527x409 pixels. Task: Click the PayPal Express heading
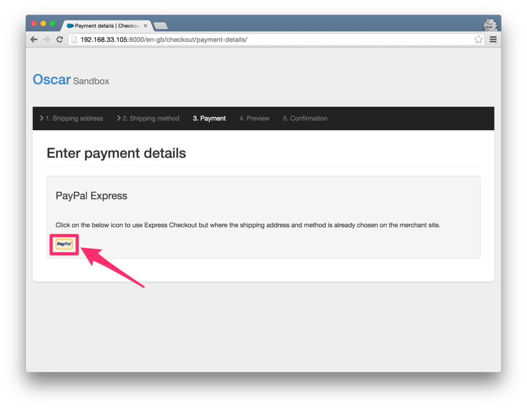92,195
